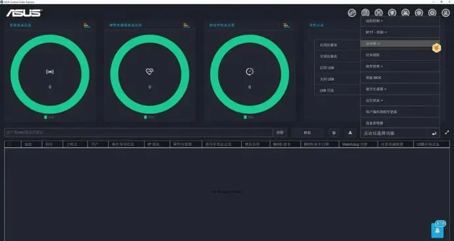Click the gauge icon inside the third ring
The height and width of the screenshot is (241, 454).
pos(249,71)
